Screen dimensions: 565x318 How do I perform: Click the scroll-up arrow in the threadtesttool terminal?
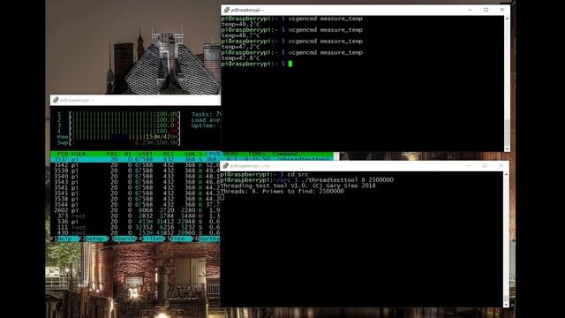coord(506,175)
